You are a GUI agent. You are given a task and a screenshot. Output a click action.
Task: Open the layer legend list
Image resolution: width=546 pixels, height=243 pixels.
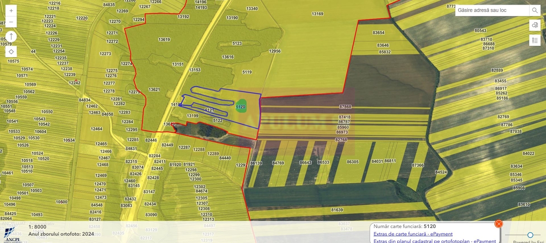pyautogui.click(x=535, y=40)
